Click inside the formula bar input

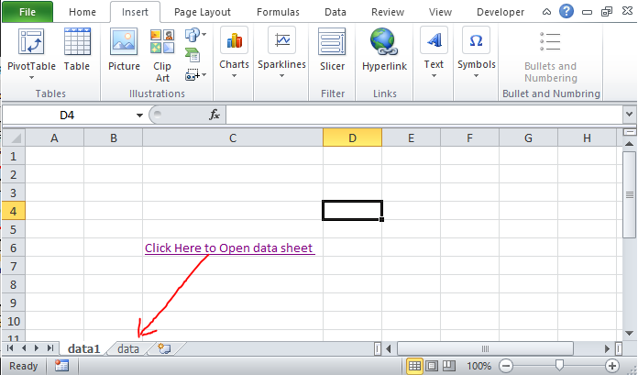click(x=422, y=115)
